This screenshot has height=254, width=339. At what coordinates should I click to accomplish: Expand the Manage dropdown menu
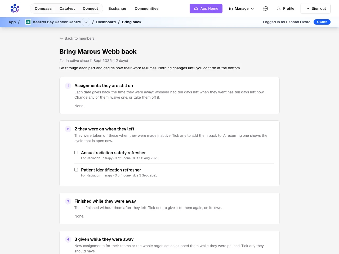pos(242,8)
